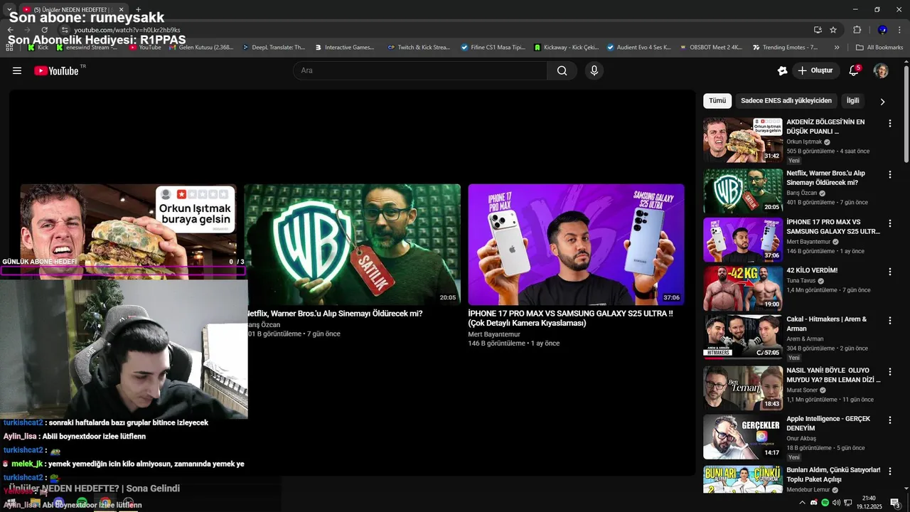
Task: Click the YouTube logo to go home
Action: (56, 70)
